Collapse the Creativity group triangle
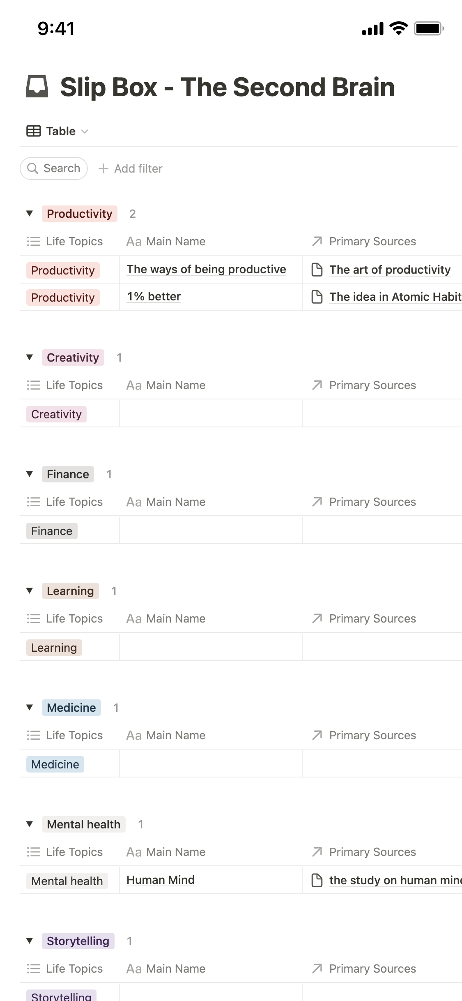Viewport: 462px width, 1001px height. (x=30, y=357)
